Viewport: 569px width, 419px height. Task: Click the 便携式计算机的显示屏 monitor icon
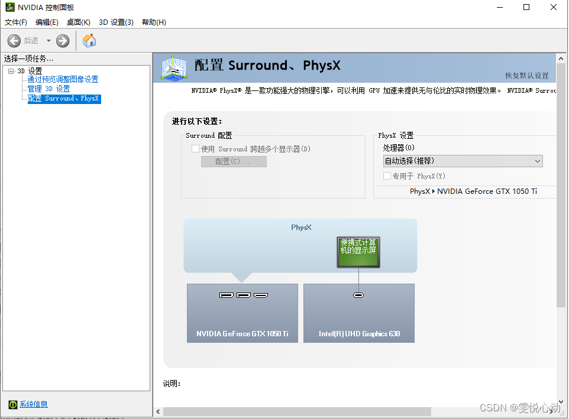[x=358, y=252]
